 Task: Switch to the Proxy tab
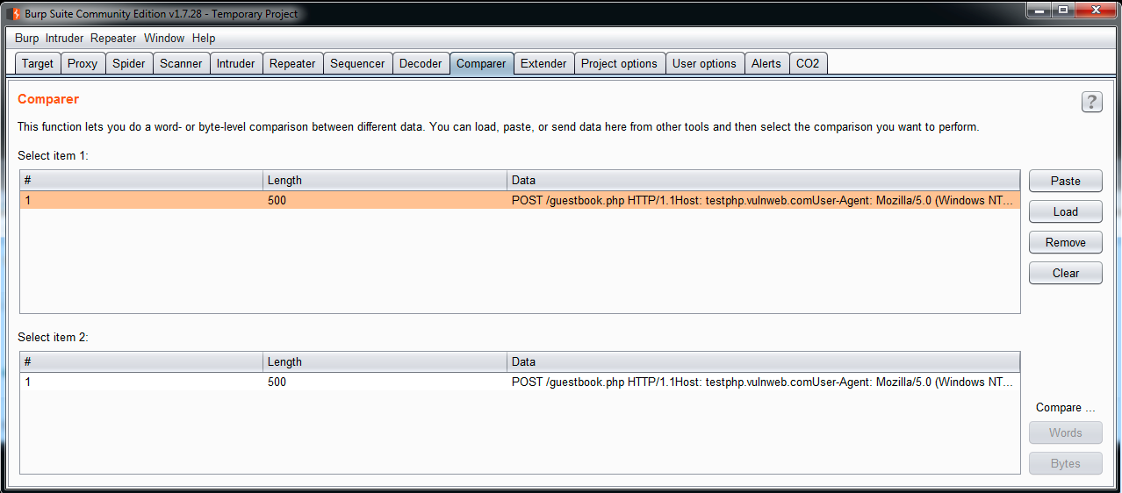click(x=83, y=63)
